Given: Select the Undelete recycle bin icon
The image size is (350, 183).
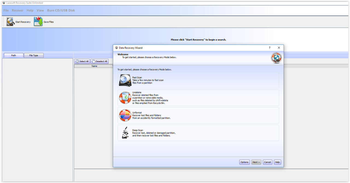Looking at the screenshot, I should 125,98.
